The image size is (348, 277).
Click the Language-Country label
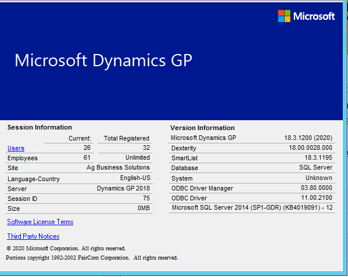tap(34, 179)
